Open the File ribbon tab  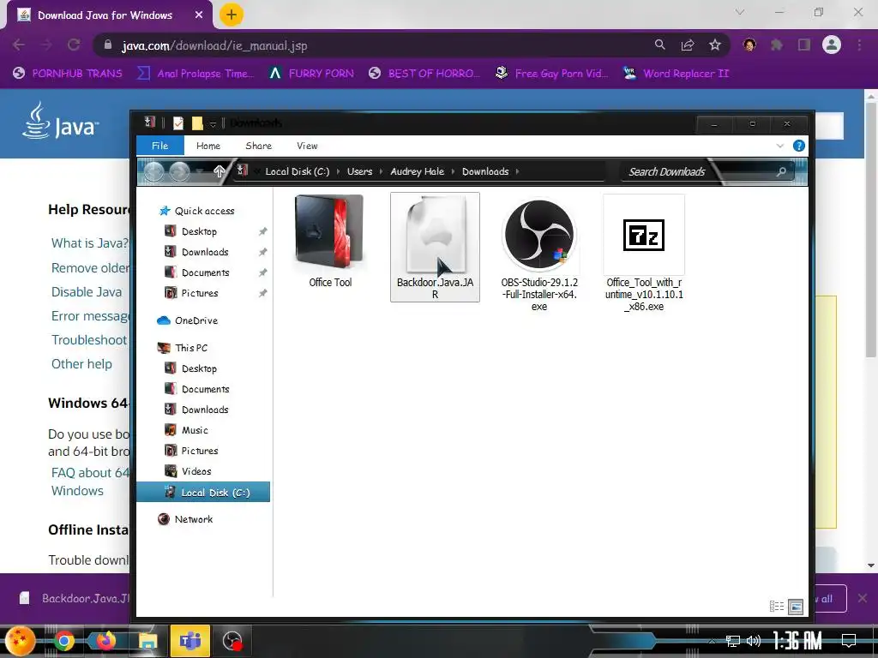click(x=160, y=146)
